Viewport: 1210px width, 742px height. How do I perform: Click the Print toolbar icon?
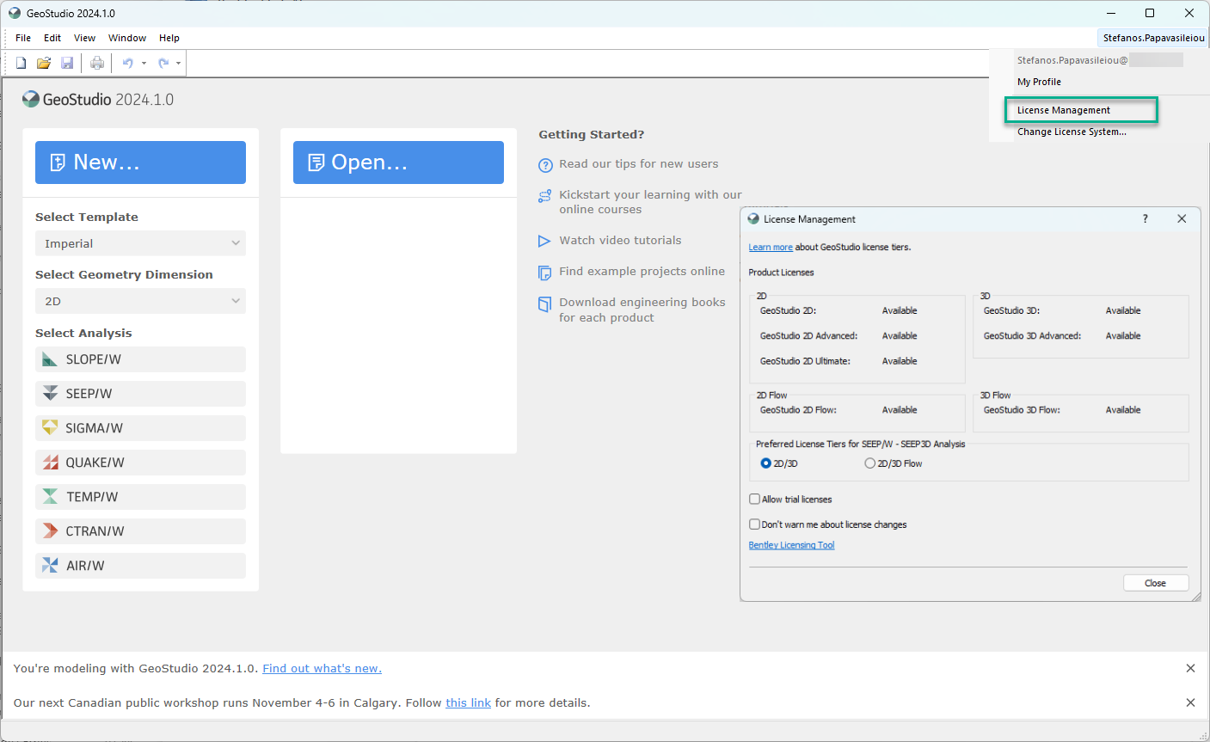(x=96, y=62)
